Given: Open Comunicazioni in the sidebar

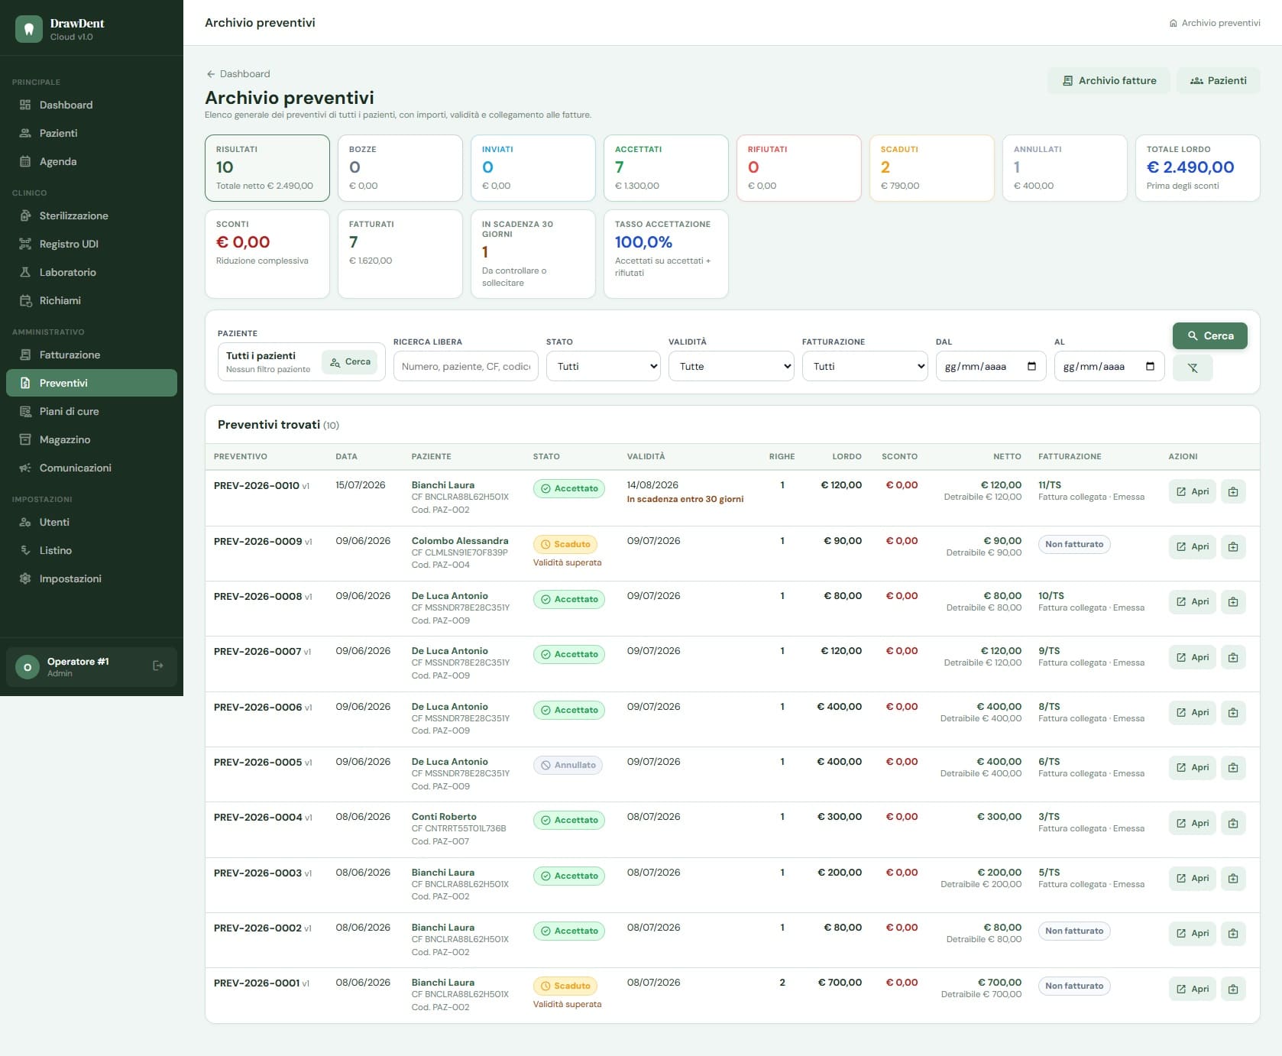Looking at the screenshot, I should (92, 468).
